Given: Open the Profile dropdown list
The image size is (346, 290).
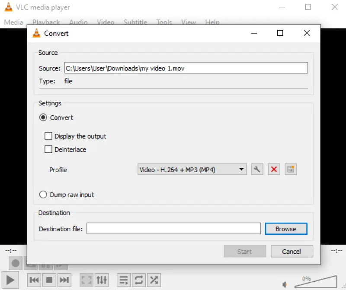Looking at the screenshot, I should coord(192,169).
